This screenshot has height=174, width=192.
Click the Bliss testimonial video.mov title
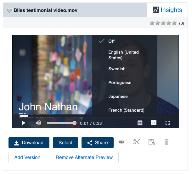pyautogui.click(x=45, y=10)
